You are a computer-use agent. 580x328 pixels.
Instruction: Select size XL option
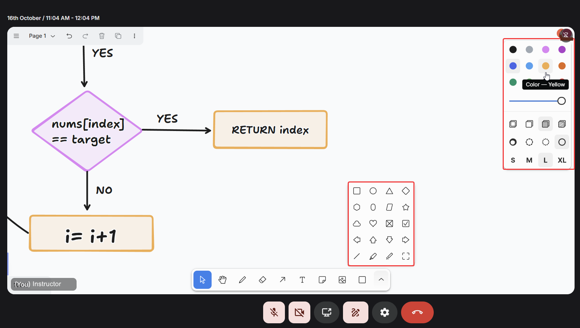pyautogui.click(x=562, y=160)
